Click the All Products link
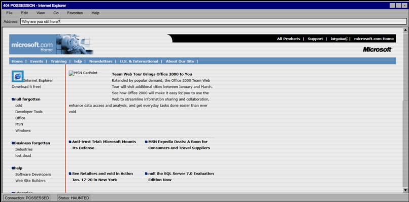The height and width of the screenshot is (202, 409). pyautogui.click(x=289, y=39)
